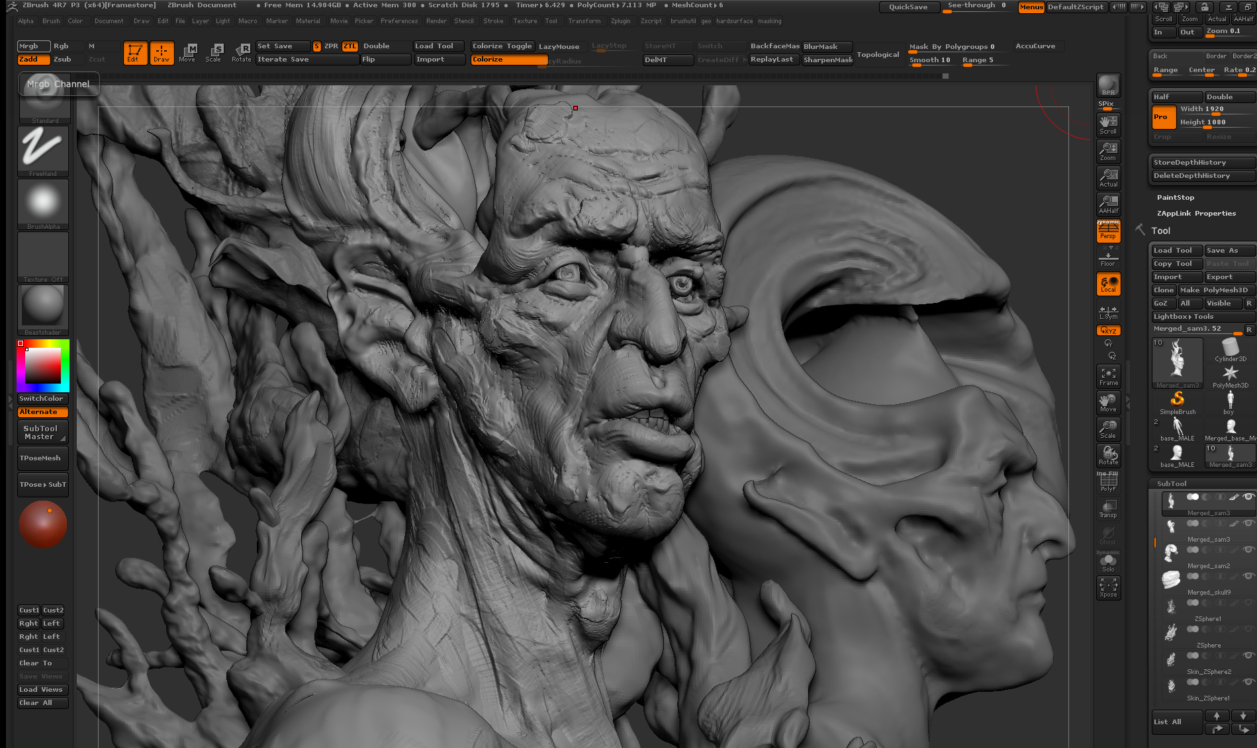Toggle visibility eye of Skin_ZSphere2 subtool
The height and width of the screenshot is (748, 1257).
tap(1248, 655)
